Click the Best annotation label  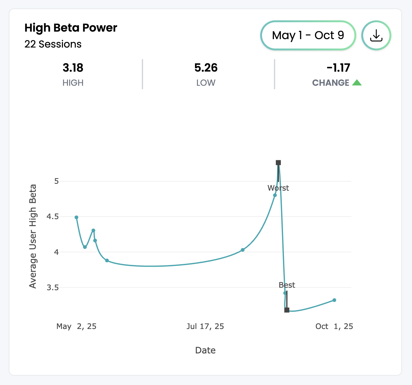click(x=287, y=285)
